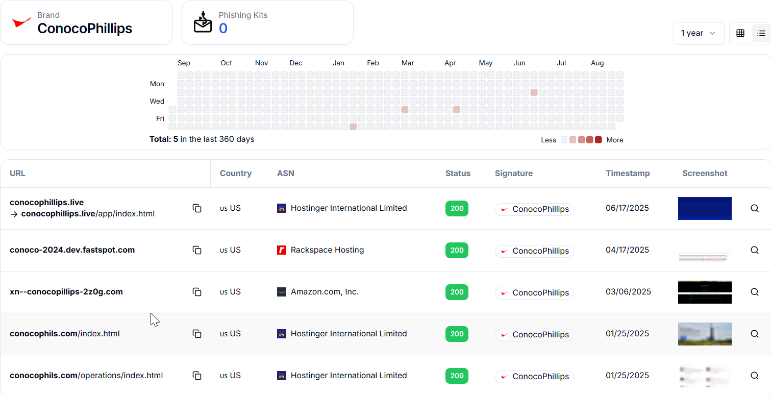Click the darkest red legend swatch

click(598, 140)
